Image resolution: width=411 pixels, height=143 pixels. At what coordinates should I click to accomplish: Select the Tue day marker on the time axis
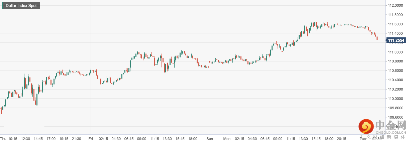363,139
